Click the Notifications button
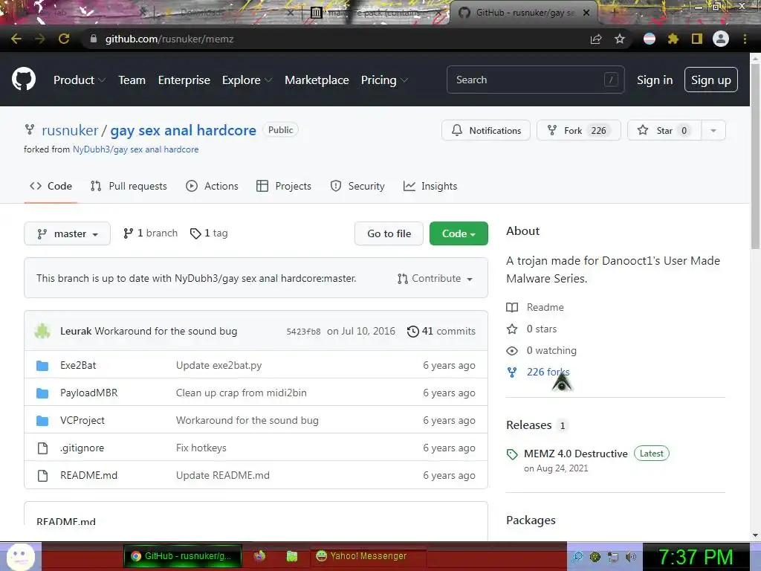761x571 pixels. (x=486, y=130)
